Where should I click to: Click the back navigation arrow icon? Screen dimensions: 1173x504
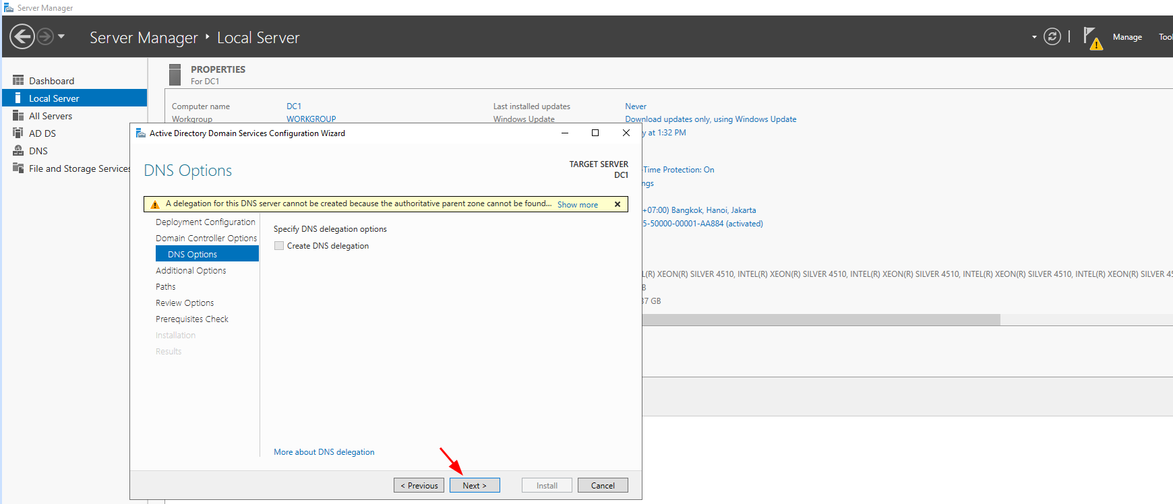pyautogui.click(x=22, y=36)
